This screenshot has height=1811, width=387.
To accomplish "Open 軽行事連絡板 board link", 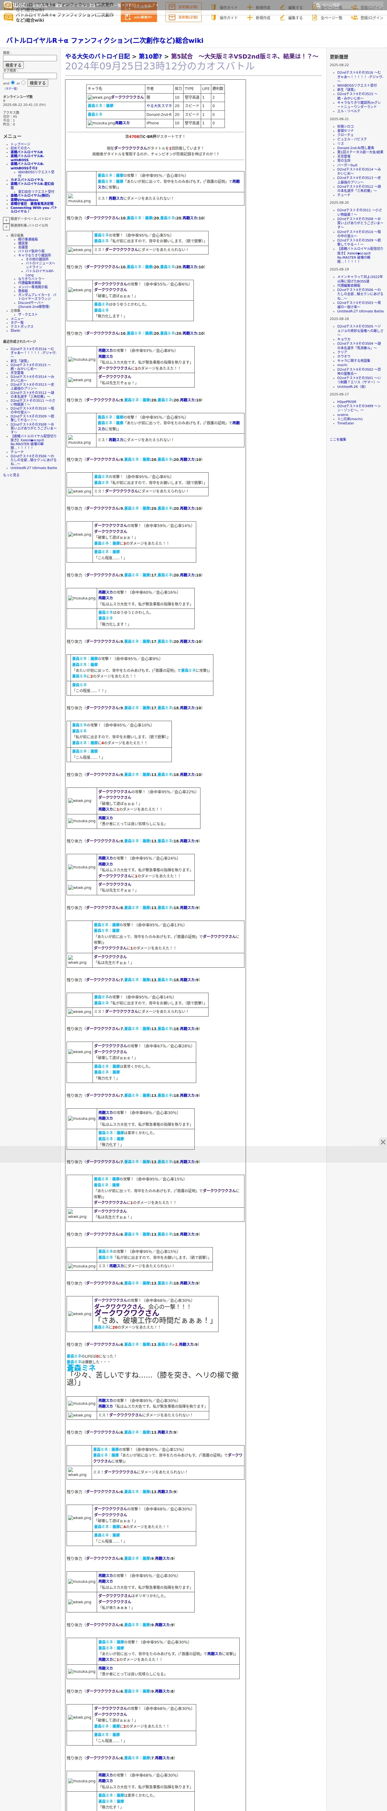I will (28, 239).
